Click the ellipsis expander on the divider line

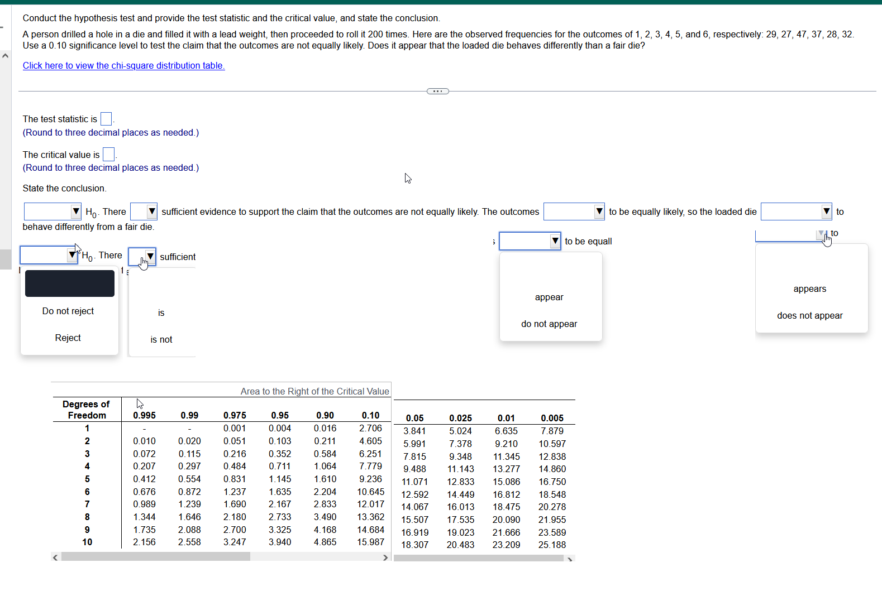point(438,91)
